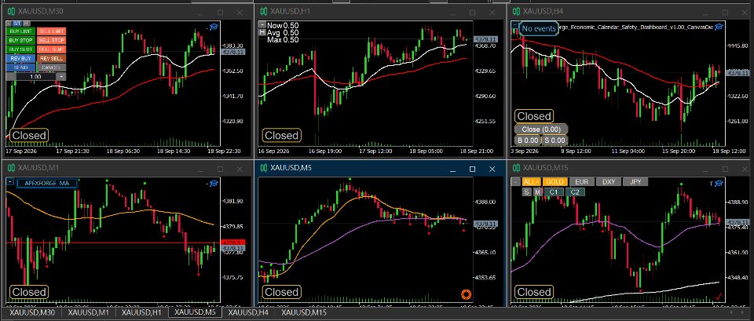754x321 pixels.
Task: Toggle the EUR filter on M15 chart
Action: pos(582,181)
